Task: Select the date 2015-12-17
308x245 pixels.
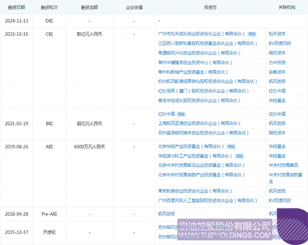Action: tap(17, 232)
